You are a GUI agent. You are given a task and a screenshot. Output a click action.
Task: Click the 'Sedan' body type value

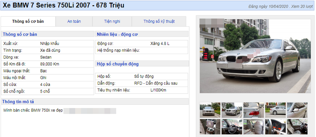[x=46, y=57]
